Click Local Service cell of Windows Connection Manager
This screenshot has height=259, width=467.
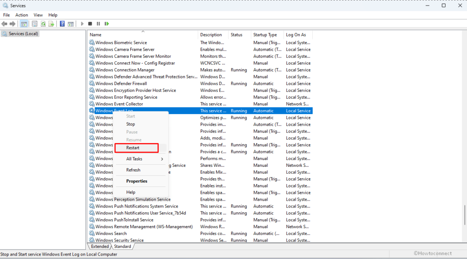pyautogui.click(x=298, y=70)
